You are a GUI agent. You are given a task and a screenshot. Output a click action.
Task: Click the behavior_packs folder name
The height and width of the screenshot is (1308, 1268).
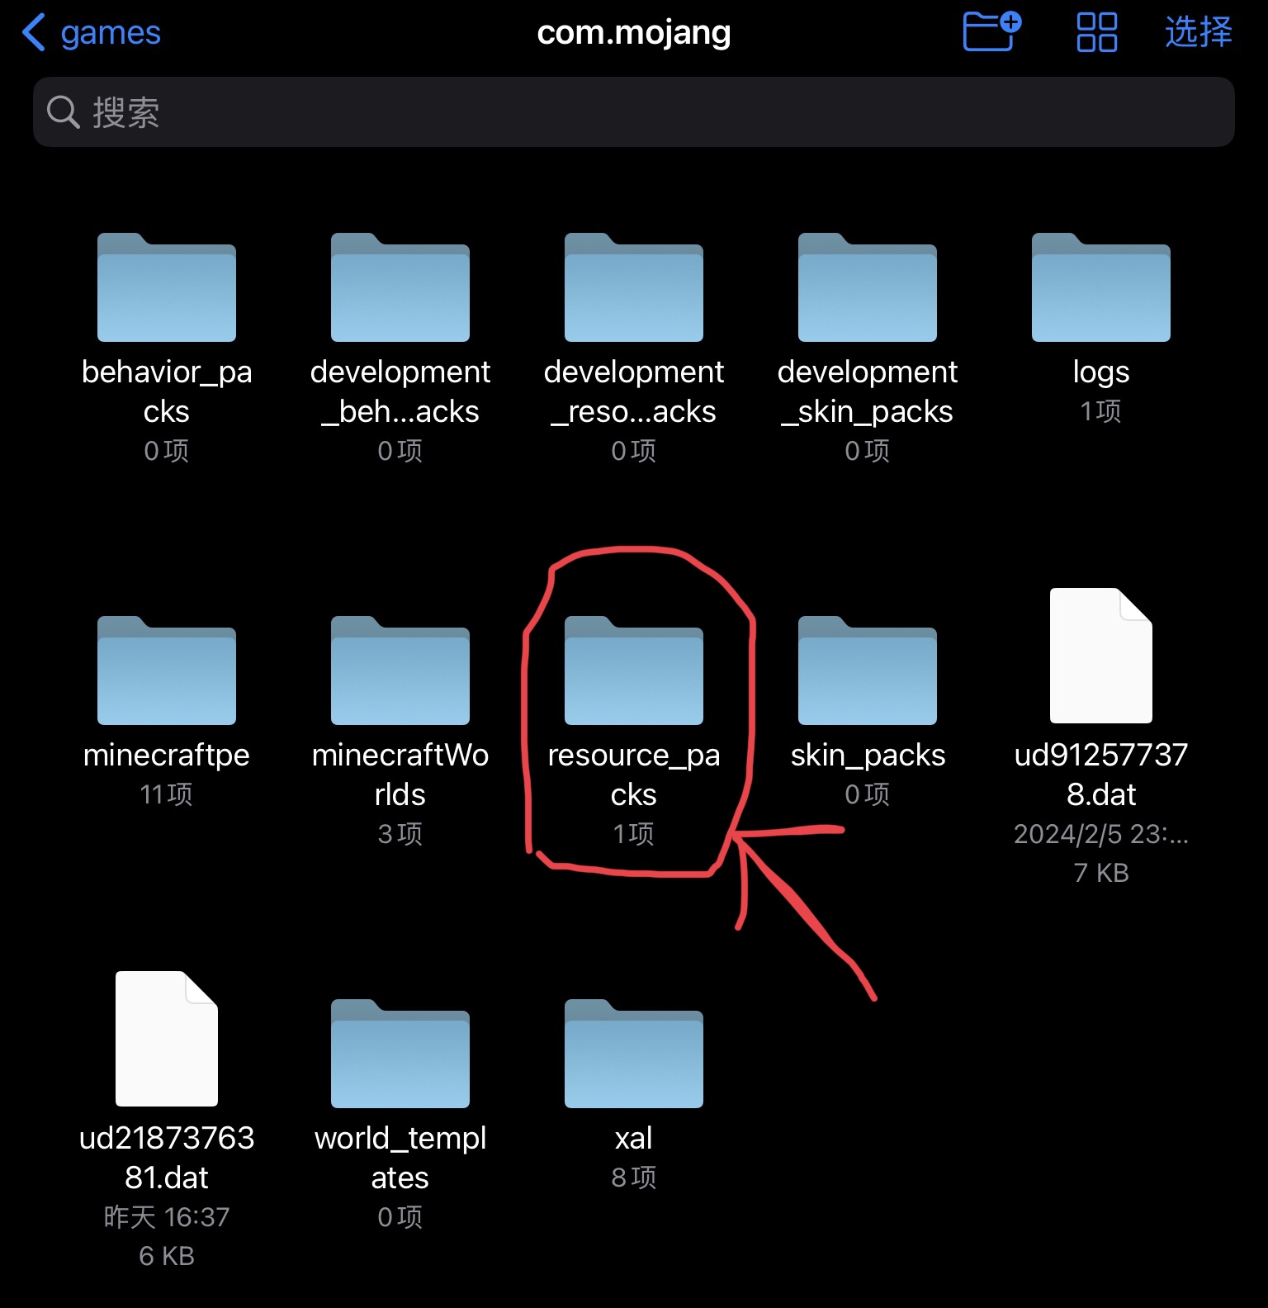tap(167, 391)
